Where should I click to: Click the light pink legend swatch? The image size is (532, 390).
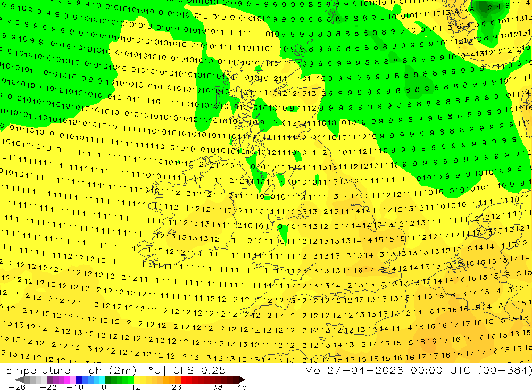click(73, 379)
